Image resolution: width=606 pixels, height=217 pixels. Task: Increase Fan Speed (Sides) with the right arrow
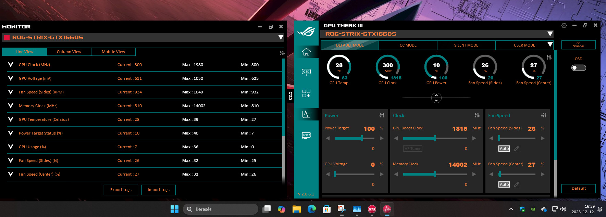(x=543, y=138)
